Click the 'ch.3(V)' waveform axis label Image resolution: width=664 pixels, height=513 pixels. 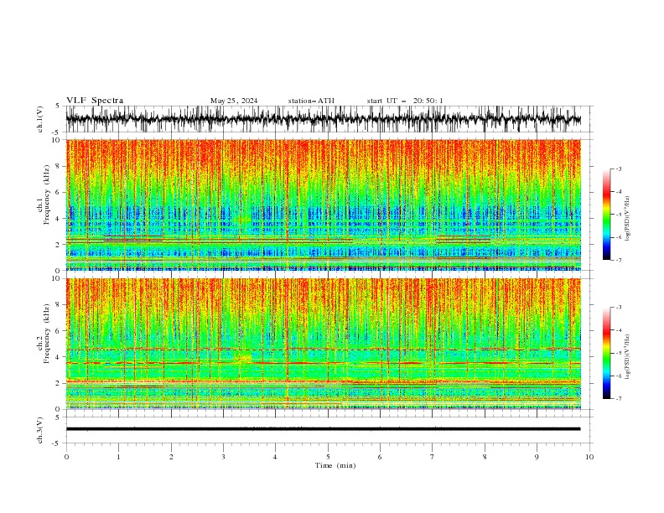click(40, 430)
